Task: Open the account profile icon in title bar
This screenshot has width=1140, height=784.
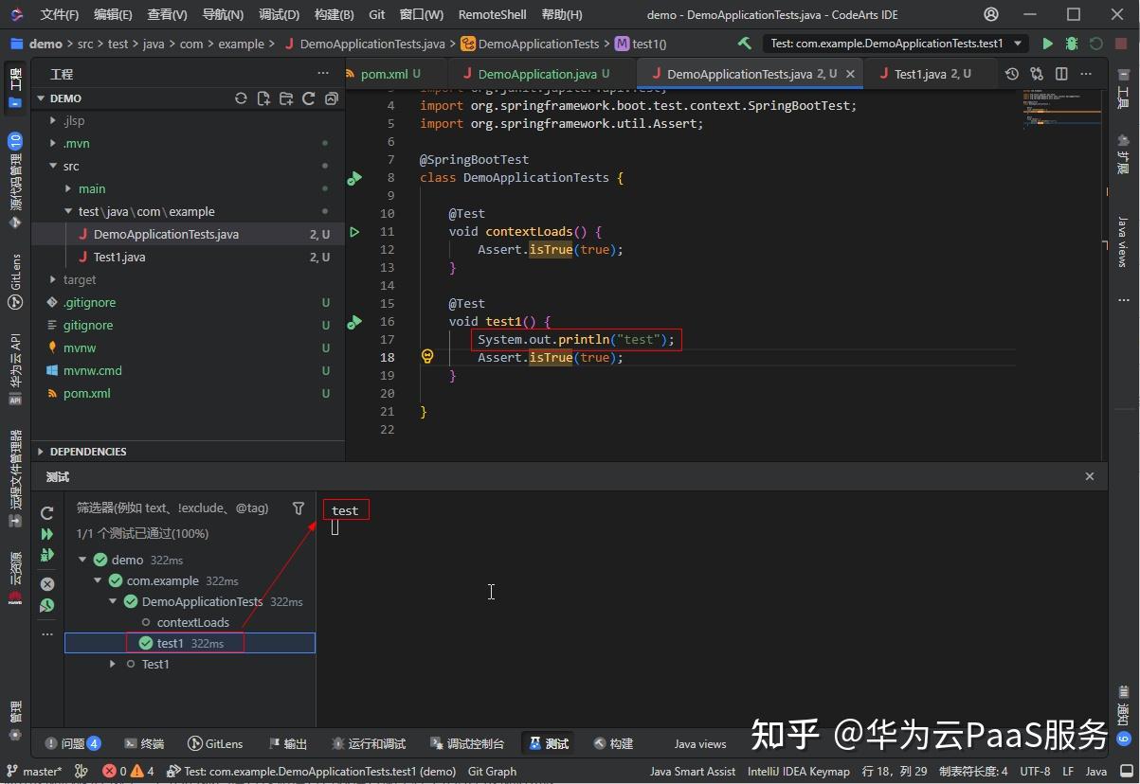Action: click(x=991, y=14)
